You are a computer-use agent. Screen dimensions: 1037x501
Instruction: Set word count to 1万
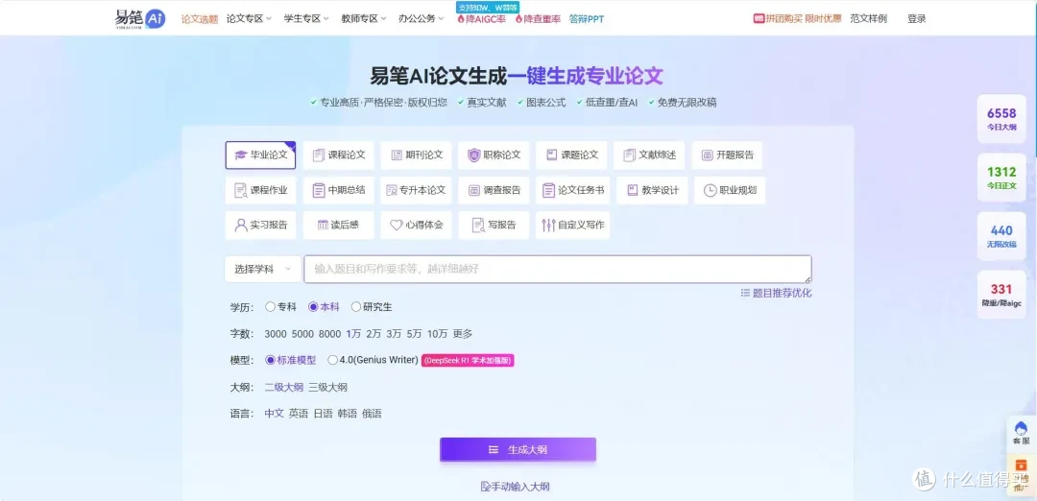(353, 334)
